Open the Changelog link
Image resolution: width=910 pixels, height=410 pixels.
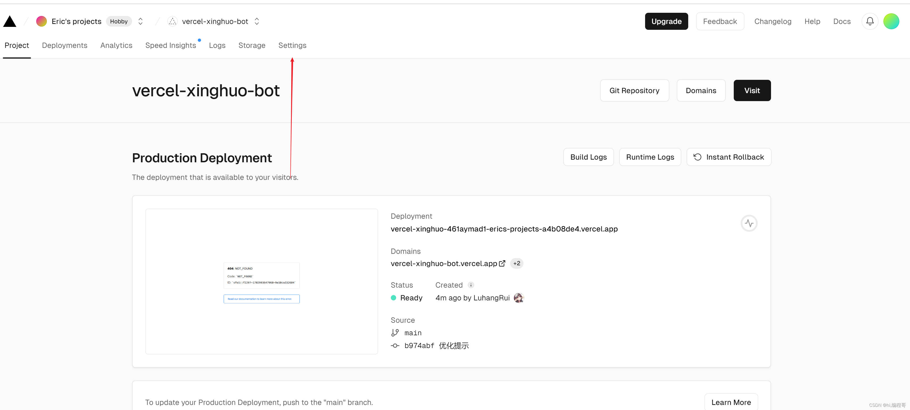click(773, 22)
